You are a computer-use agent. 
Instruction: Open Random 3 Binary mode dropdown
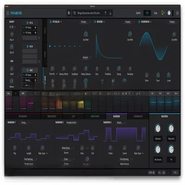pyautogui.click(x=121, y=123)
